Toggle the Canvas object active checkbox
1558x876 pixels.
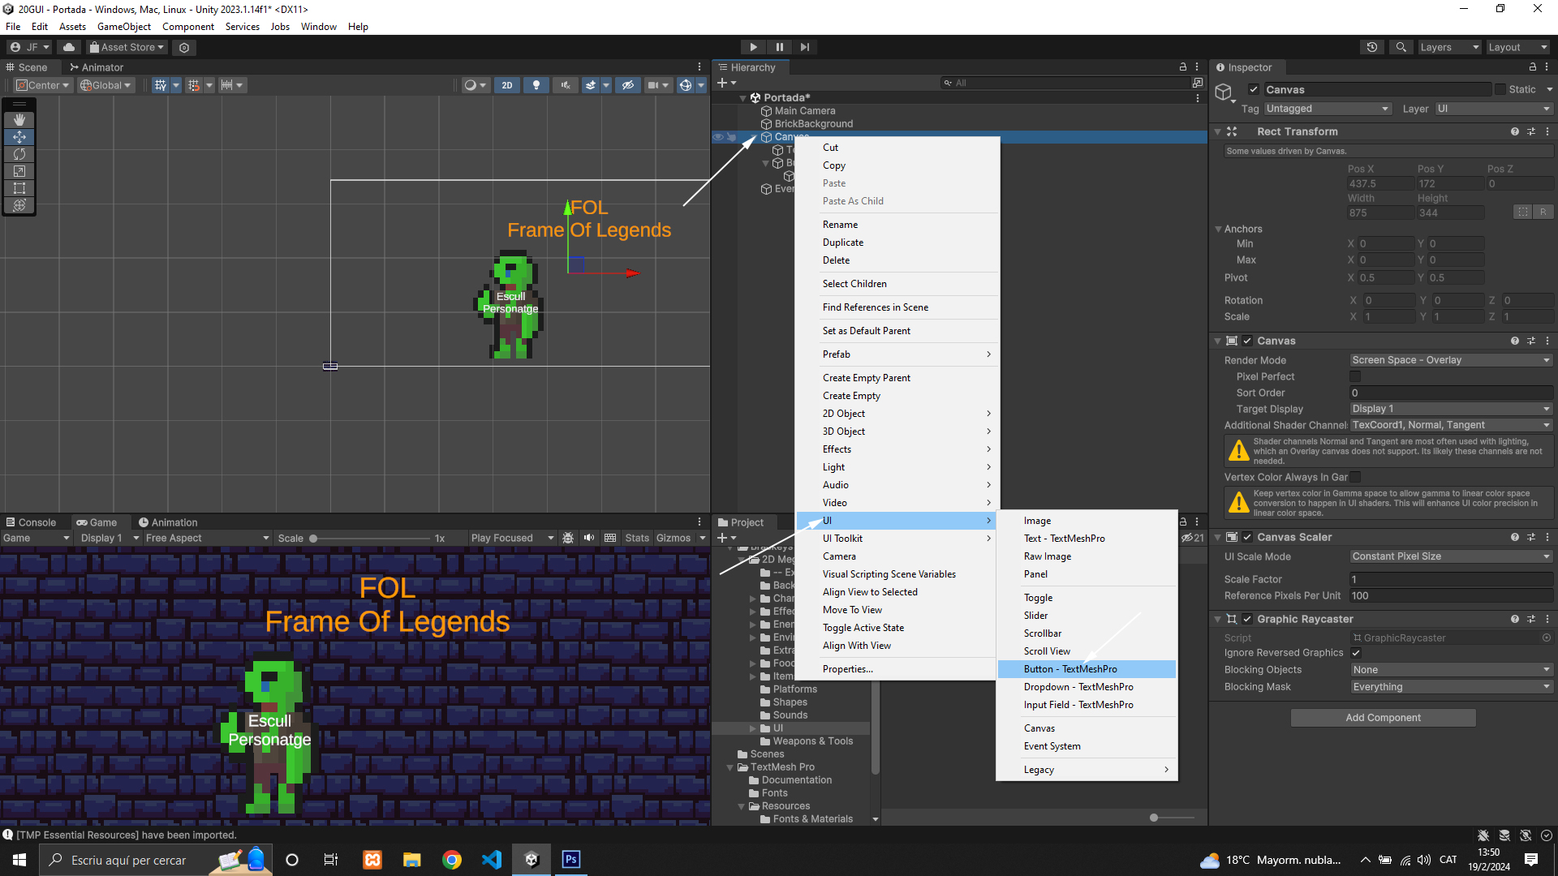[x=1254, y=90]
